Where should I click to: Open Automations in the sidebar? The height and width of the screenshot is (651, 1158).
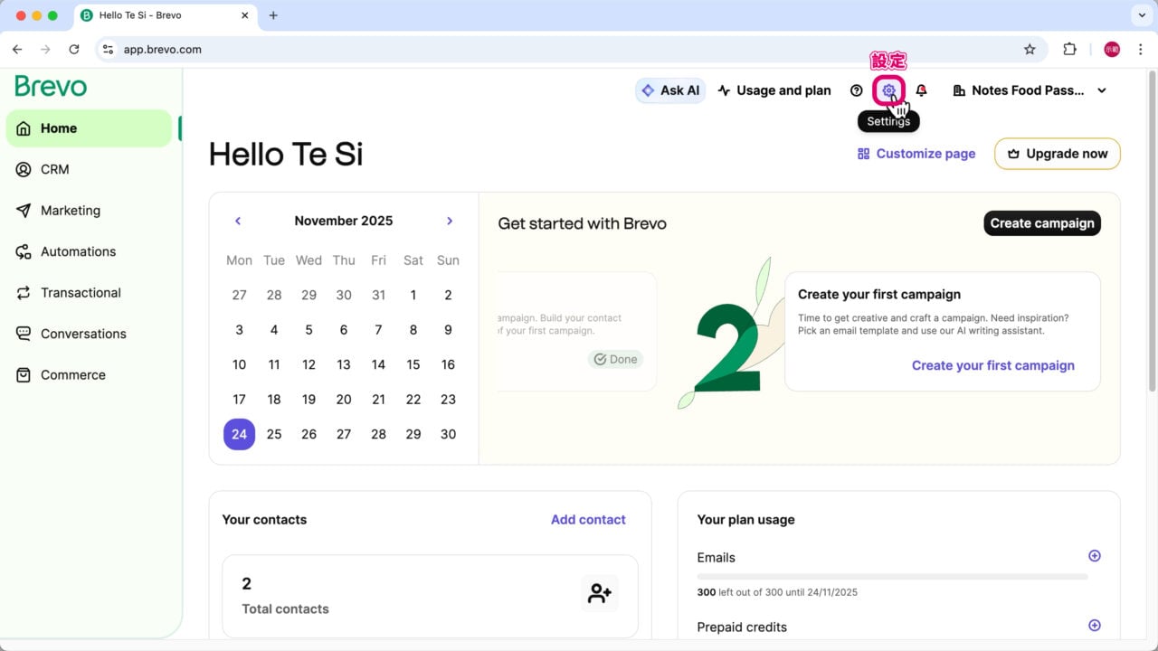[x=78, y=251]
